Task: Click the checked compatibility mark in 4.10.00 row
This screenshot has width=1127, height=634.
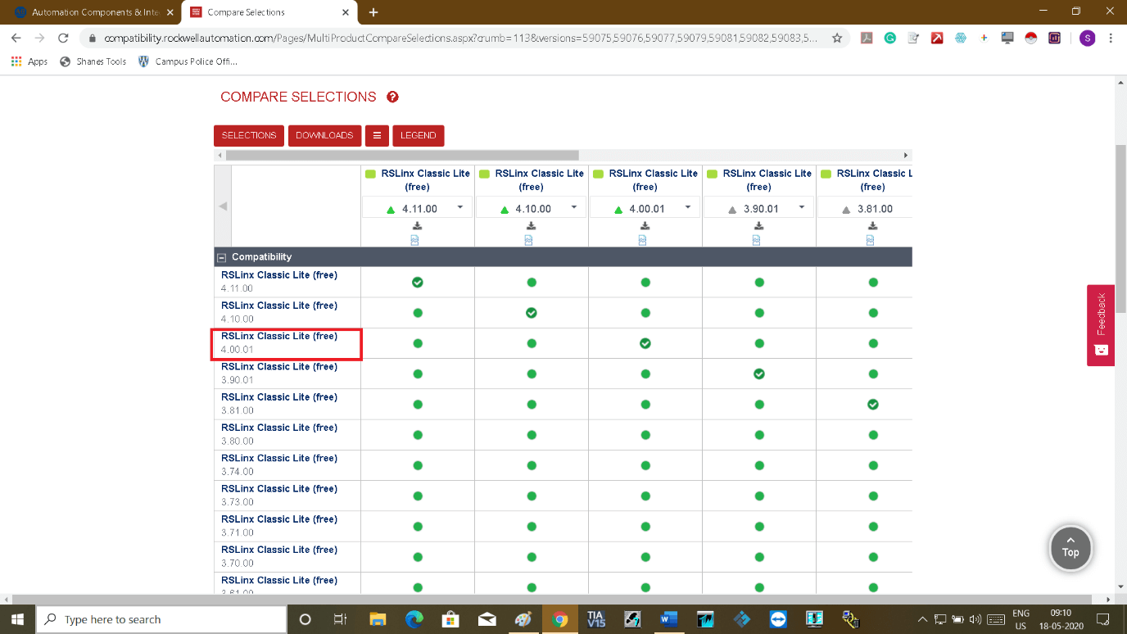Action: pyautogui.click(x=532, y=313)
